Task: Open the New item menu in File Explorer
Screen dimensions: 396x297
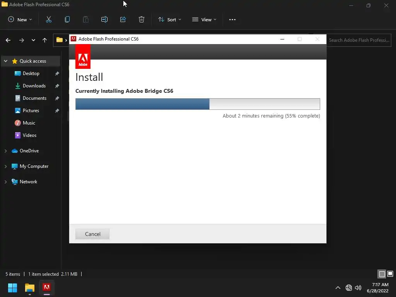Action: pyautogui.click(x=20, y=19)
